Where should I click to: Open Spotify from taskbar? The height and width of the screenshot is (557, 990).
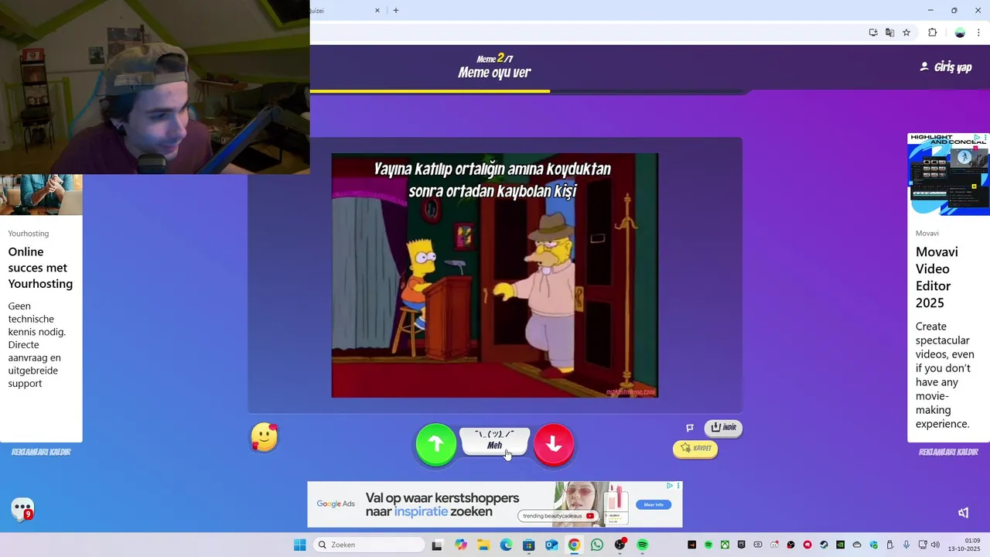click(642, 545)
